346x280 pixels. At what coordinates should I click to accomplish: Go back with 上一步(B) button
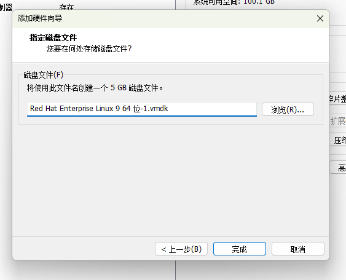point(181,249)
